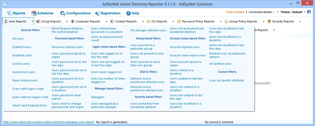Click the Contact Reports icon
The width and height of the screenshot is (315, 126).
click(112, 21)
